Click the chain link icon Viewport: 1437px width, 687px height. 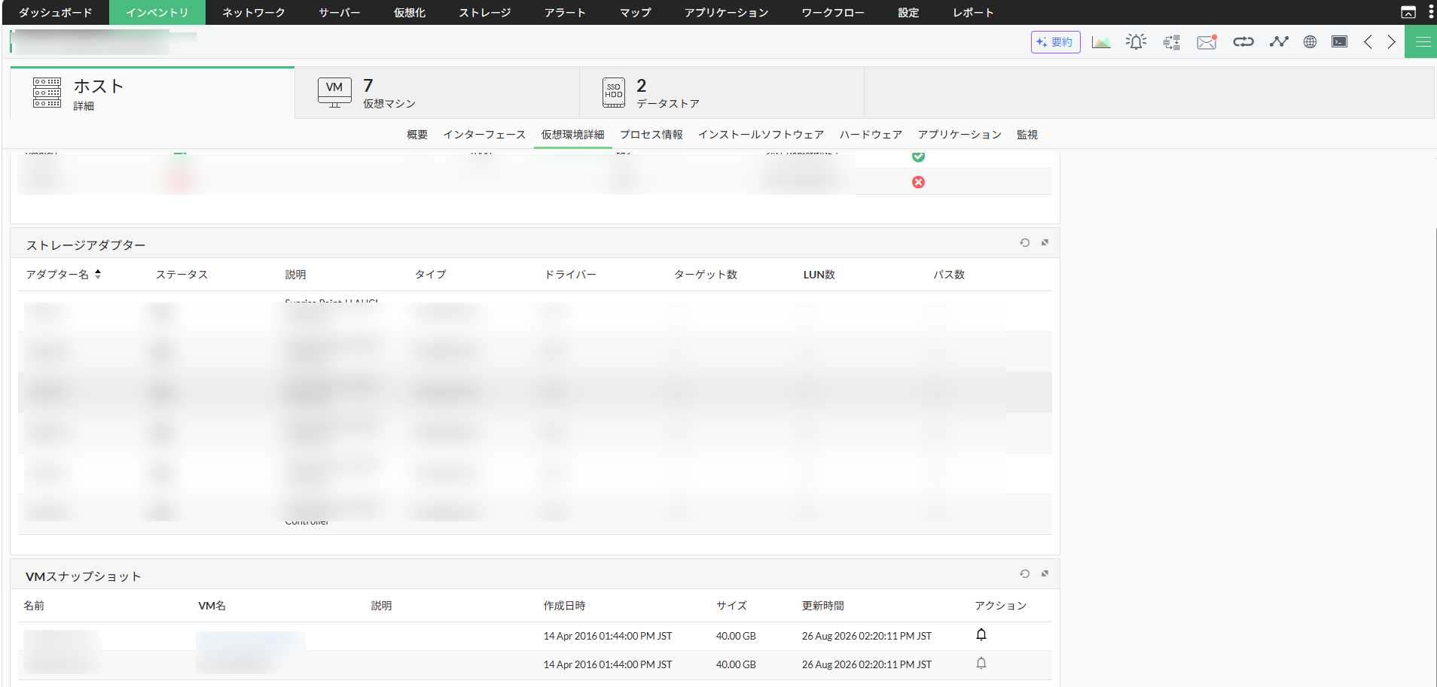[x=1243, y=42]
